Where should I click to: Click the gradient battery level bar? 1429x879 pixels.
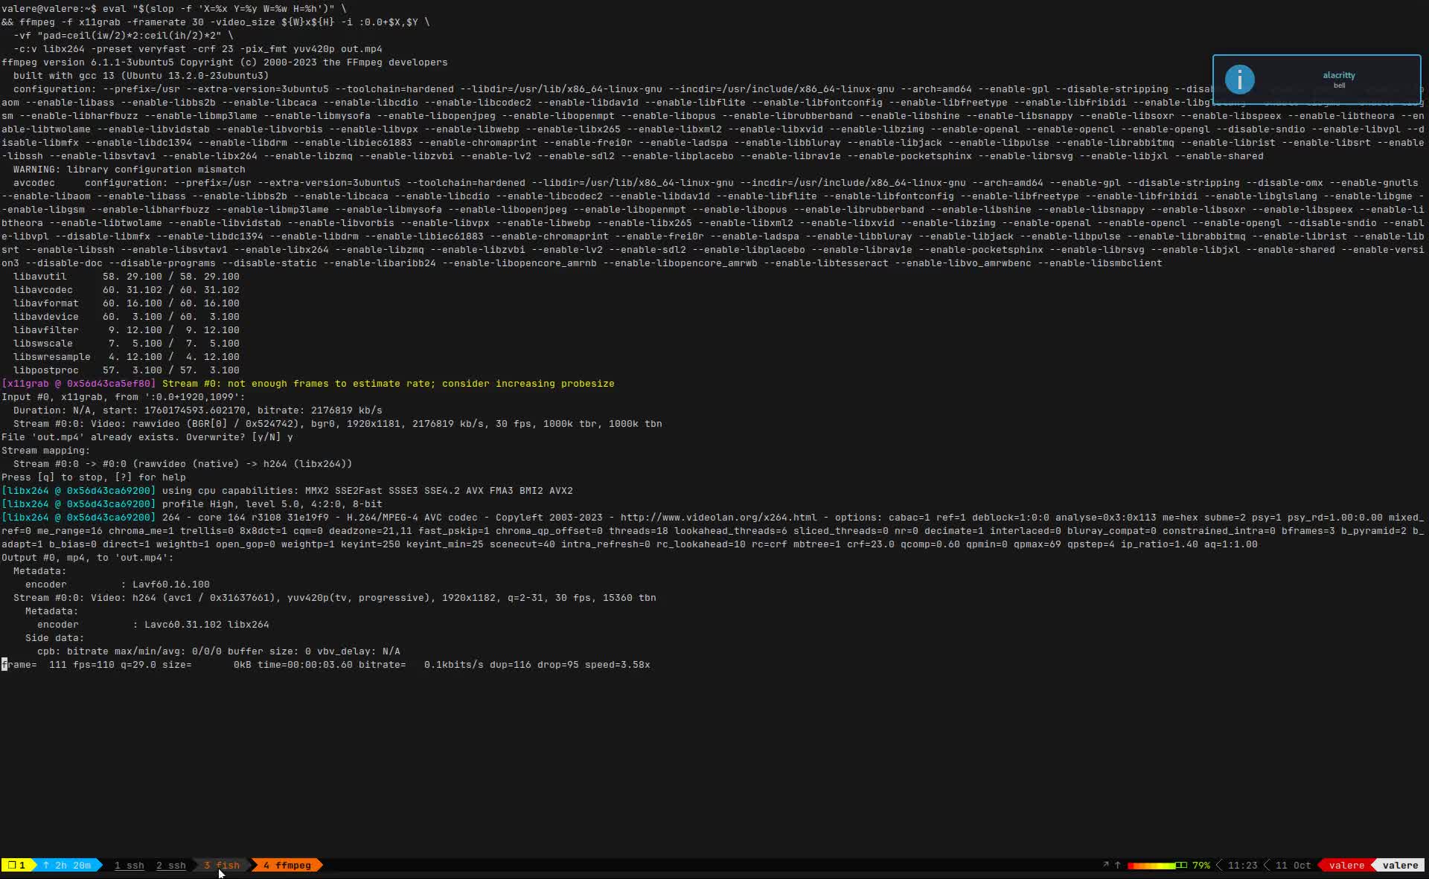(1157, 865)
